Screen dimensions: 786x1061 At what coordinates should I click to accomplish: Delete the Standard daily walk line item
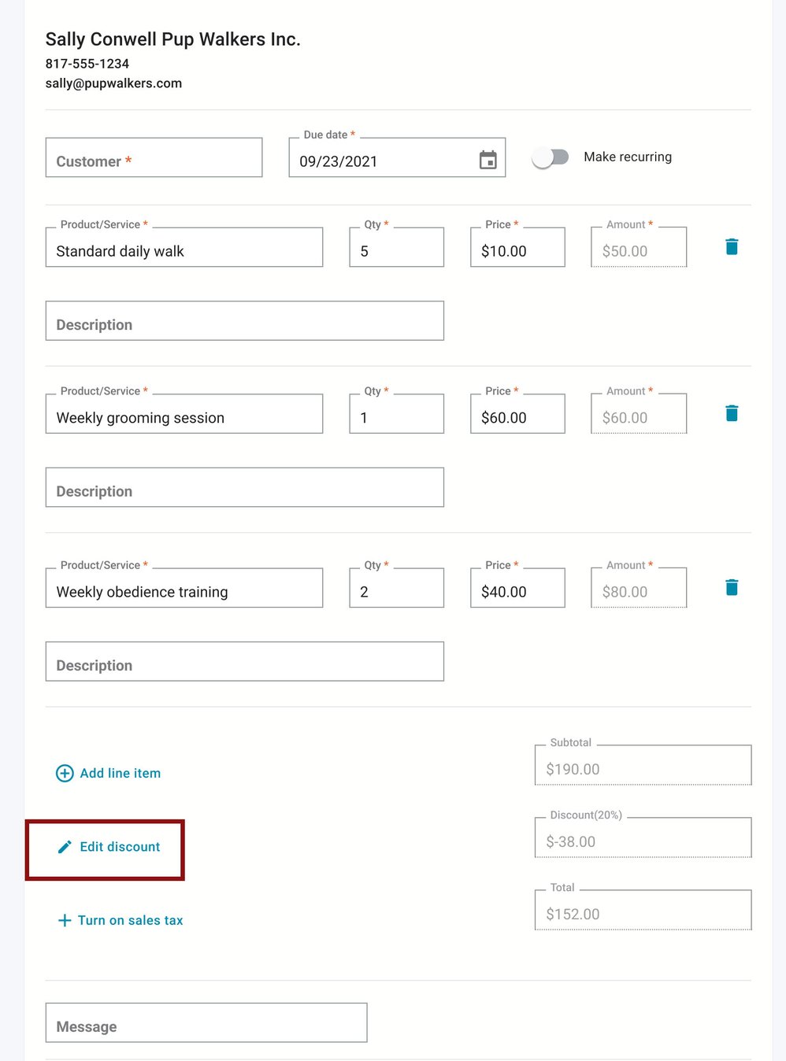[731, 246]
